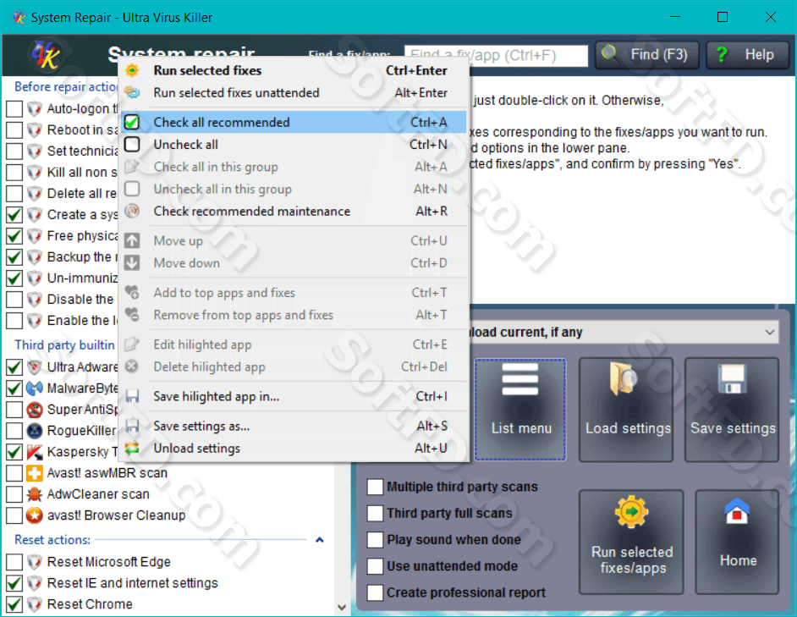Click the Ultra Adware Killer app icon
The image size is (797, 617).
point(34,366)
